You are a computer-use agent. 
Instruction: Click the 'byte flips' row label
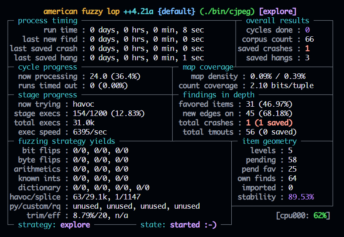click(39, 160)
